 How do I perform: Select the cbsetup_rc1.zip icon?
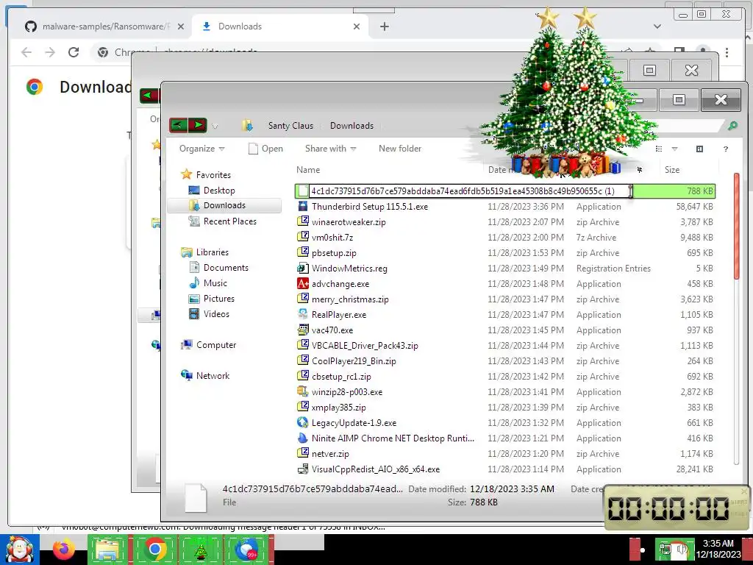tap(303, 376)
